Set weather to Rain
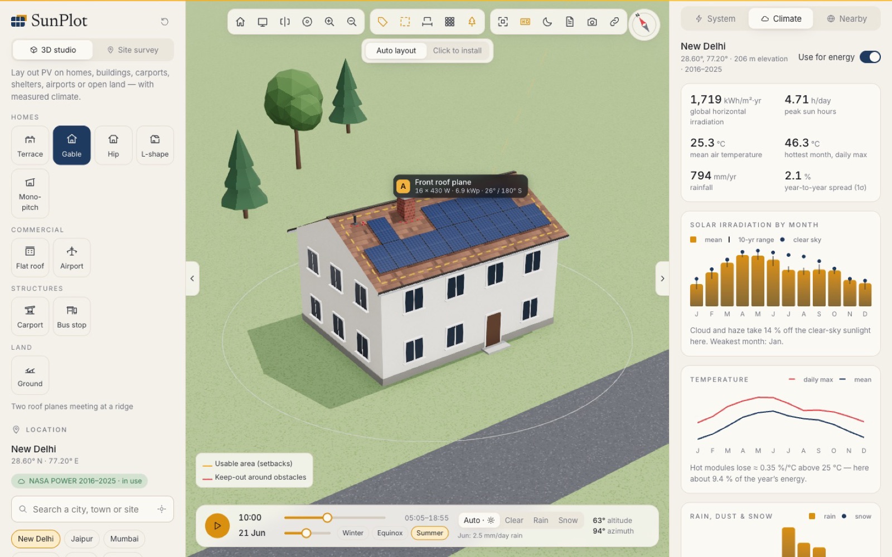The height and width of the screenshot is (557, 892). pos(541,520)
